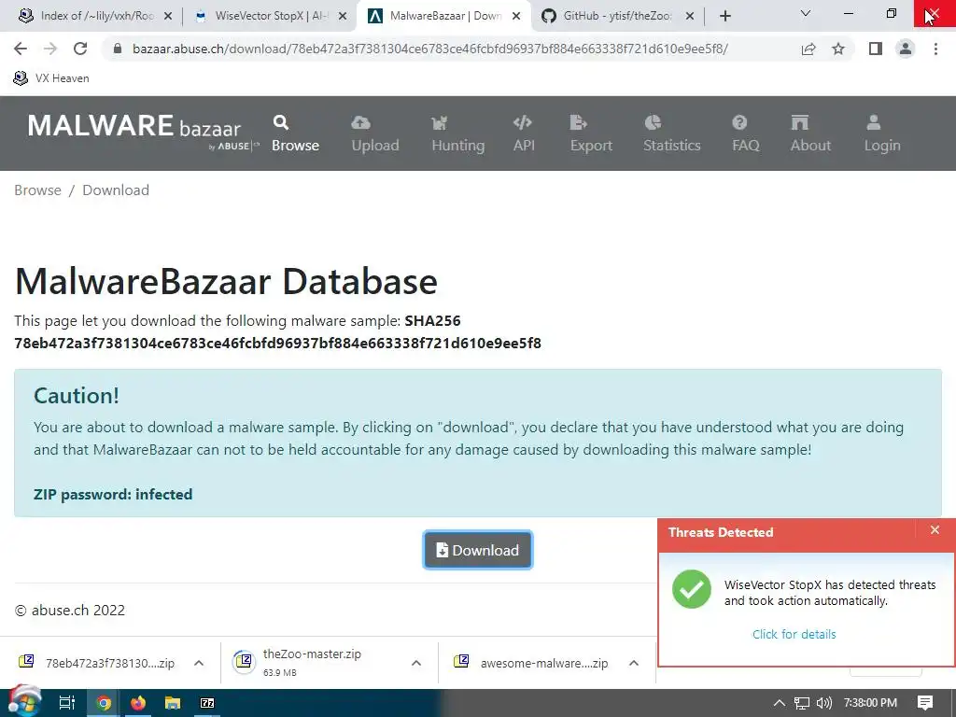
Task: Close the Index of /~lily tab
Action: 168,17
